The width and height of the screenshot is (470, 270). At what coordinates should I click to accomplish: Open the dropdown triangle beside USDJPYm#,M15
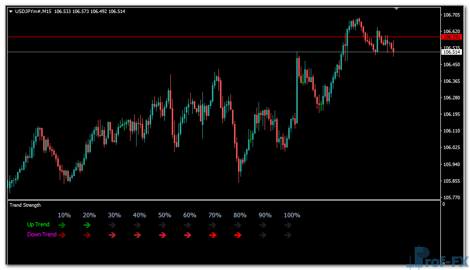tap(12, 12)
